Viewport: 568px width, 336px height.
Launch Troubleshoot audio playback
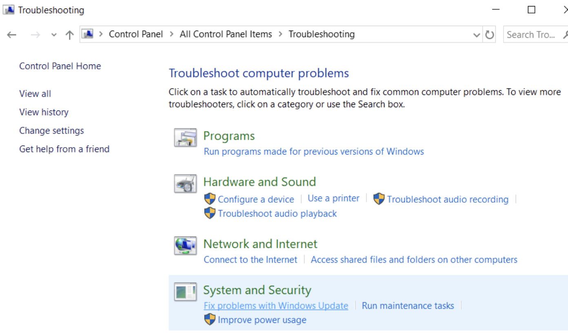(x=277, y=214)
